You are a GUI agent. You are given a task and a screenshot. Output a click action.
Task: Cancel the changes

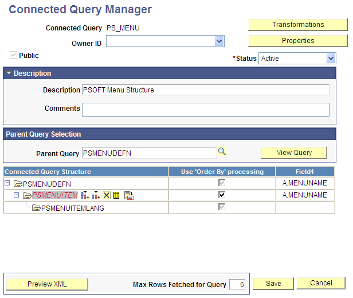pos(321,283)
